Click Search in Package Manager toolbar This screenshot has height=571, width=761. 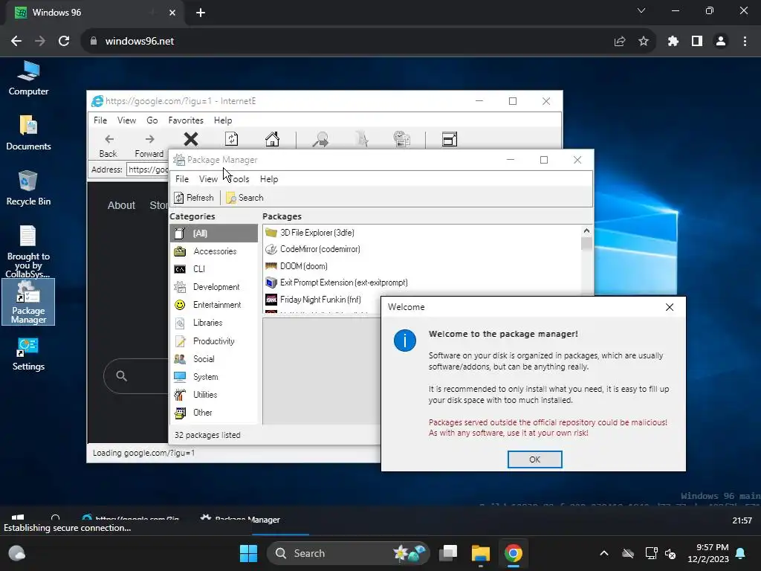245,198
